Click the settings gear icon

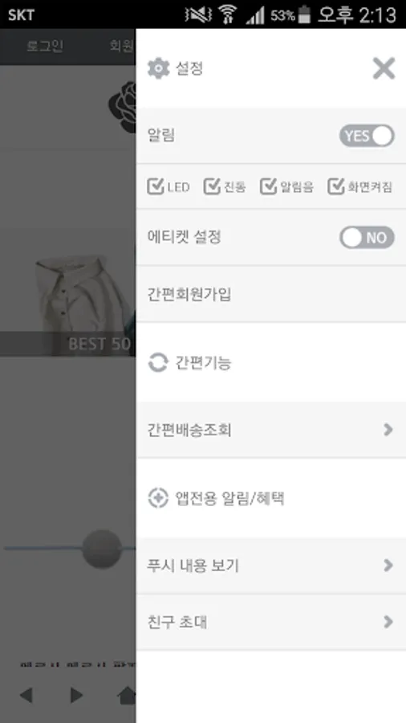point(158,69)
